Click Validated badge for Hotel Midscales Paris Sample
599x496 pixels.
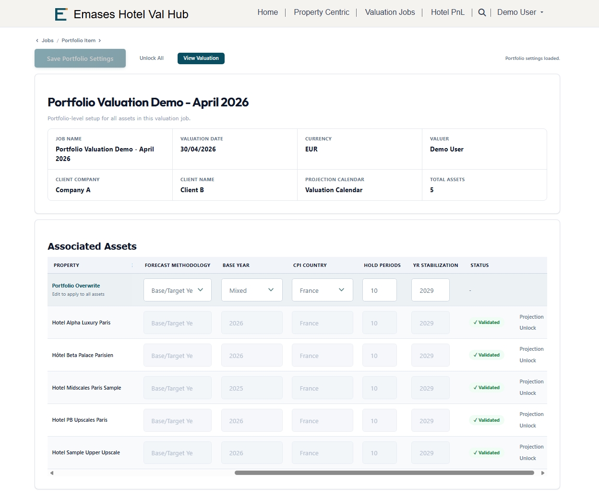pos(486,388)
